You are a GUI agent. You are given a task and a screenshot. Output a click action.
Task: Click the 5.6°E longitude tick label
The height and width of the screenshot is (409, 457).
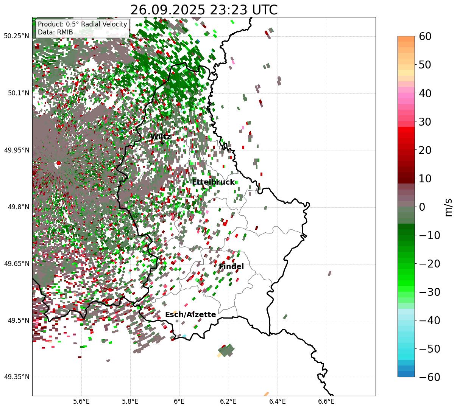(81, 401)
